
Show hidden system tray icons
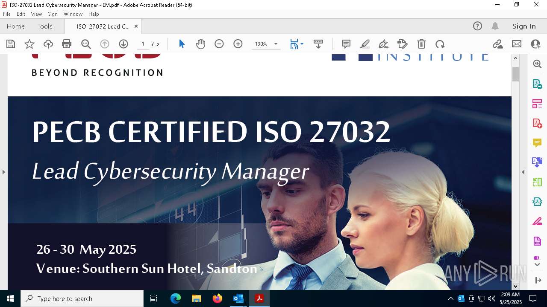tap(450, 298)
